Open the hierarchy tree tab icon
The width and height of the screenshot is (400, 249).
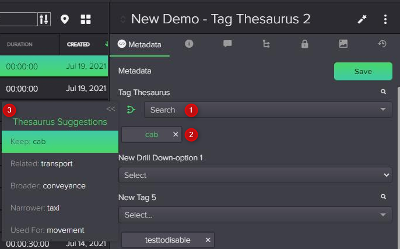[266, 44]
